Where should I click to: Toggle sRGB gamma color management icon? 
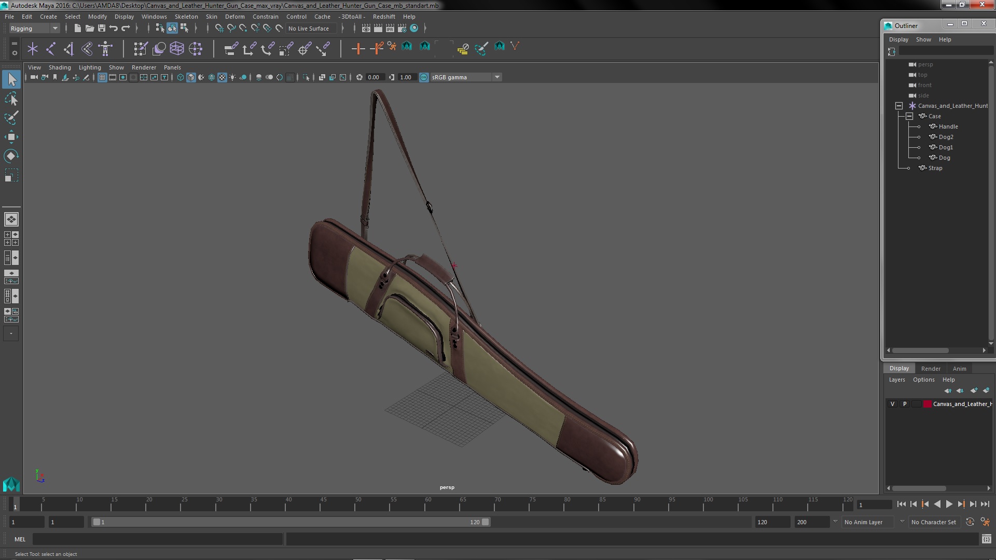coord(424,77)
